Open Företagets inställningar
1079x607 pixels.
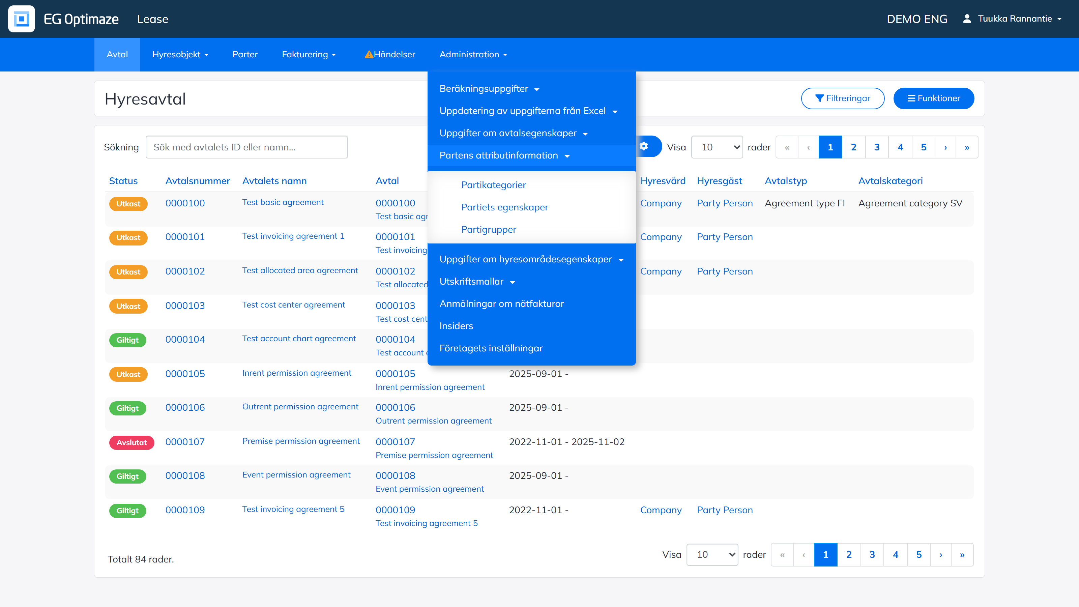pyautogui.click(x=491, y=348)
